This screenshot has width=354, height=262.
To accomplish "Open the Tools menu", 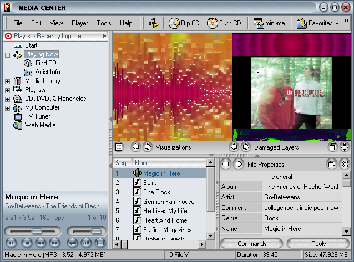I will tap(104, 23).
